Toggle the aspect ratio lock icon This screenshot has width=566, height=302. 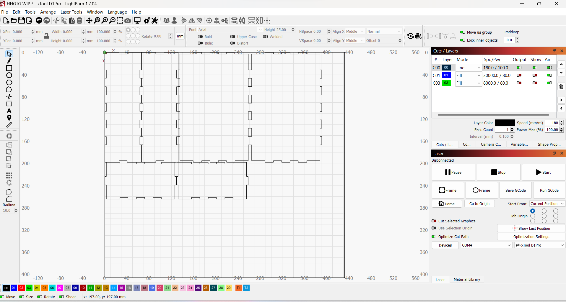(46, 36)
